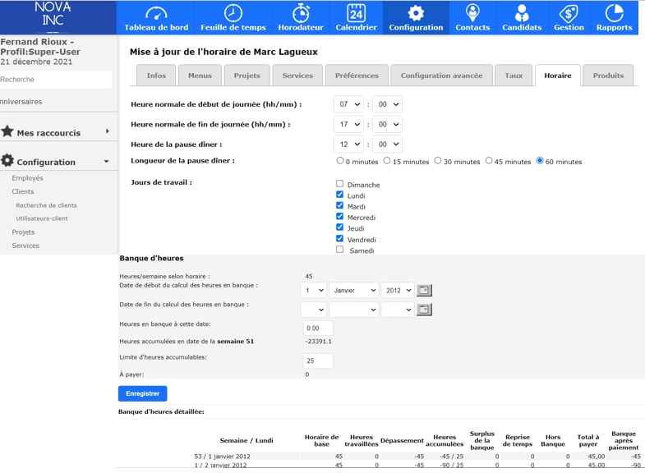Open the Tableau de bord gauge icon
This screenshot has width=645, height=473.
pyautogui.click(x=156, y=13)
